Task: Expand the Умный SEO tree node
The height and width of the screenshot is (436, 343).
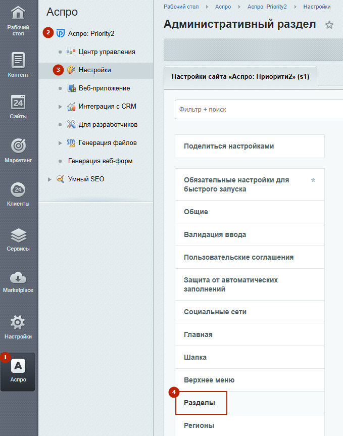Action: [50, 179]
